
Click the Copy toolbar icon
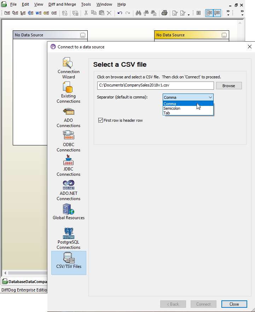click(x=94, y=13)
